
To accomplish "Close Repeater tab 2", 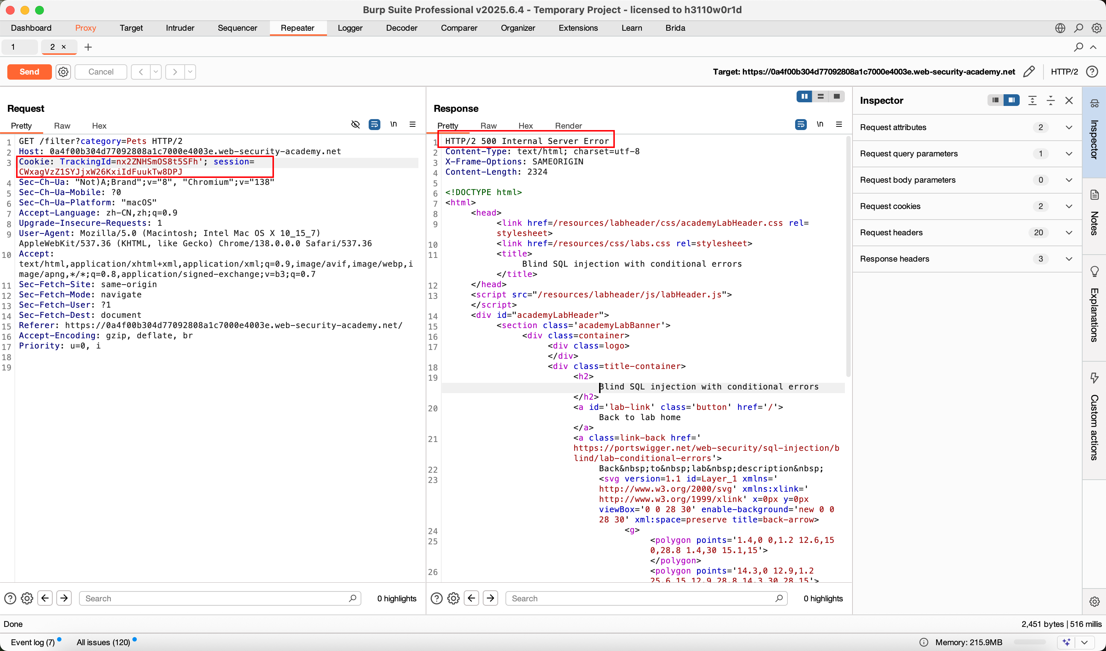I will [x=64, y=46].
